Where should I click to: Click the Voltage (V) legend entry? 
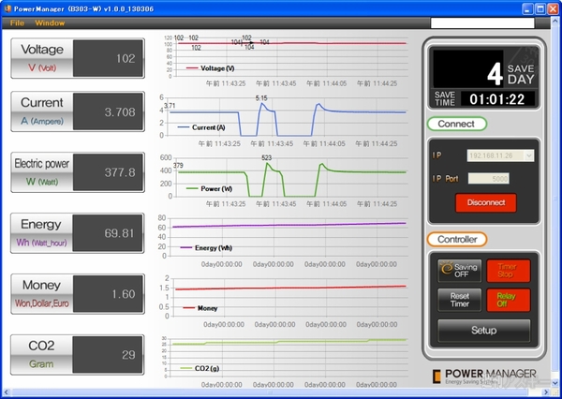coord(211,68)
